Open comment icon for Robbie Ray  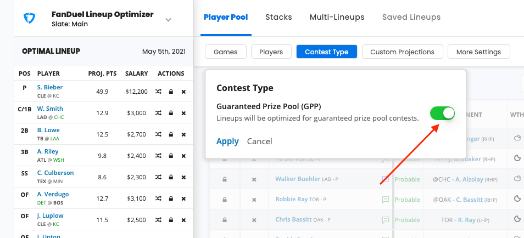(x=386, y=200)
